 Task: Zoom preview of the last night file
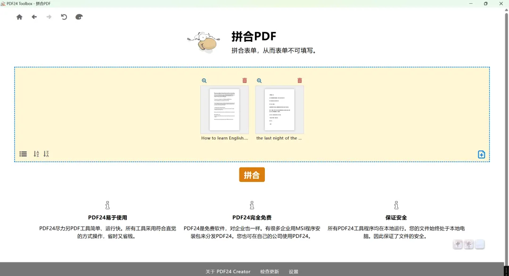point(259,81)
